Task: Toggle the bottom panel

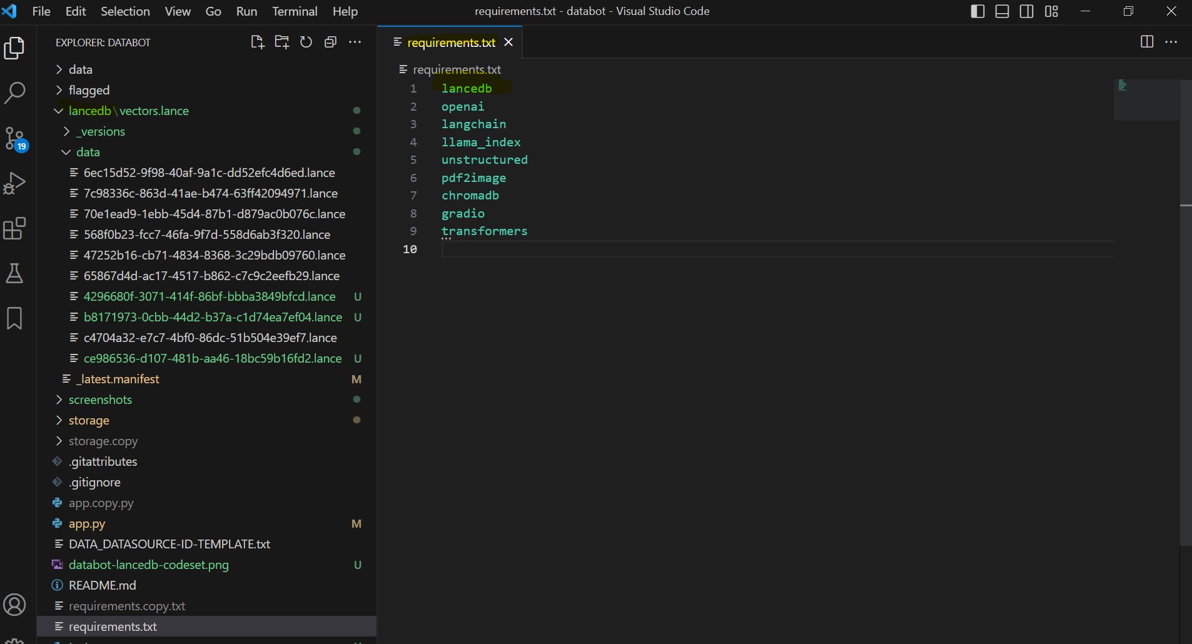Action: (1002, 11)
